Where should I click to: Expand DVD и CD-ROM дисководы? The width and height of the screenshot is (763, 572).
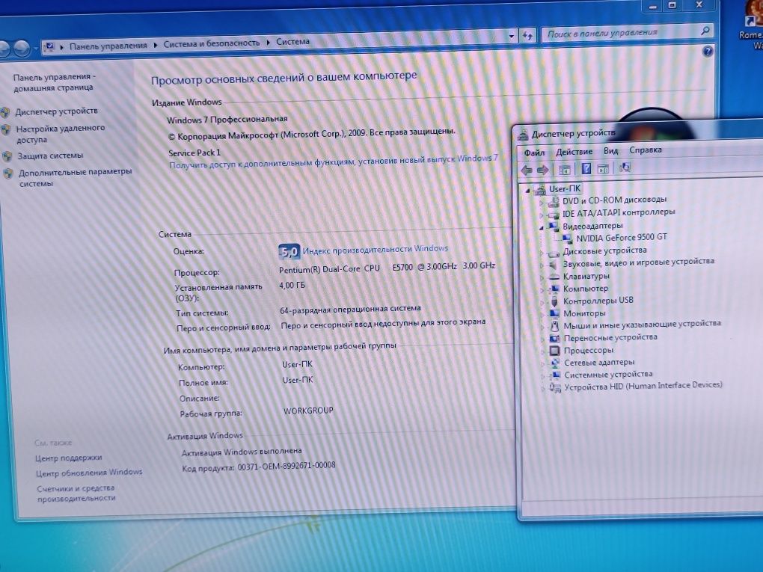click(541, 203)
